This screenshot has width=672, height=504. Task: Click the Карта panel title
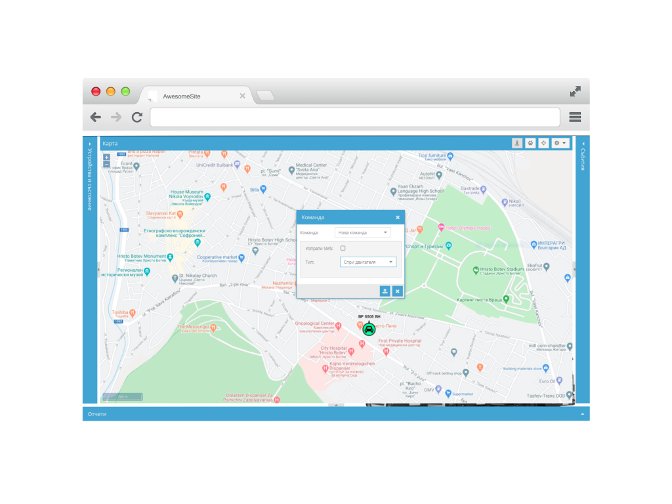pos(110,144)
